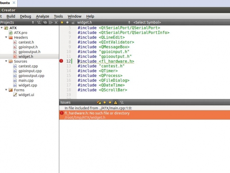The image size is (230, 173).
Task: Clear the Issues list
Action: [x=99, y=103]
